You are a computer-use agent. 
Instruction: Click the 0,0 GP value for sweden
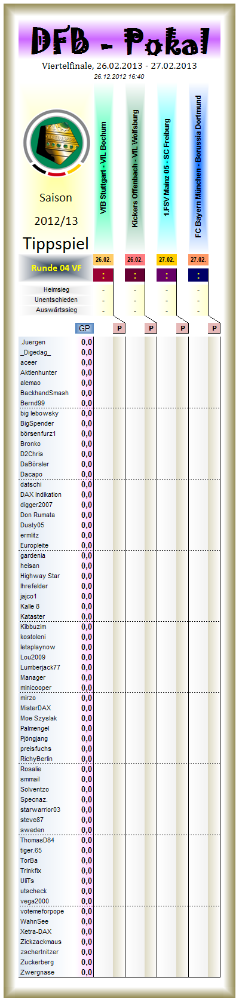(87, 830)
